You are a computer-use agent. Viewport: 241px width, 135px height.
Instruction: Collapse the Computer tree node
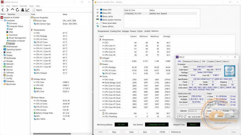click(x=2, y=21)
